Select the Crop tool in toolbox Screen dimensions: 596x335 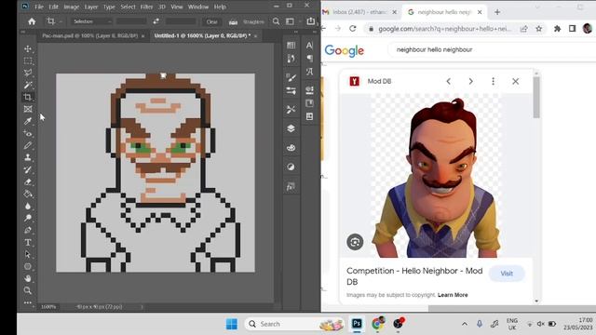pos(28,97)
